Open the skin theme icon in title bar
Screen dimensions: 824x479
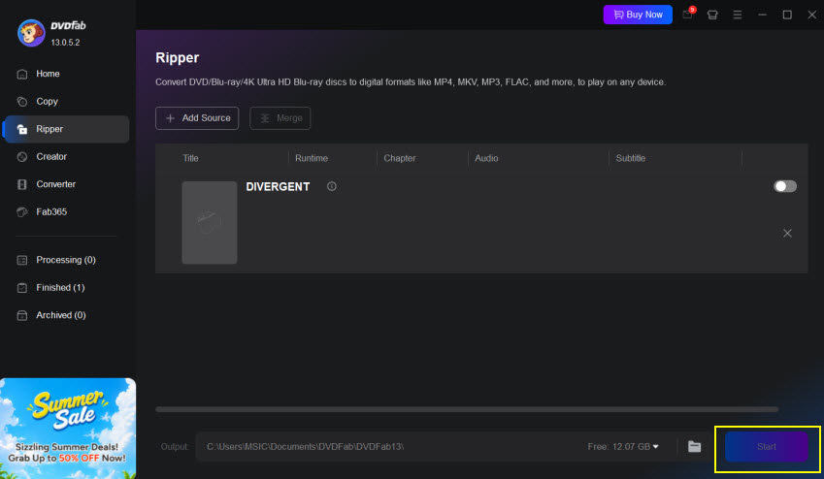pos(712,15)
